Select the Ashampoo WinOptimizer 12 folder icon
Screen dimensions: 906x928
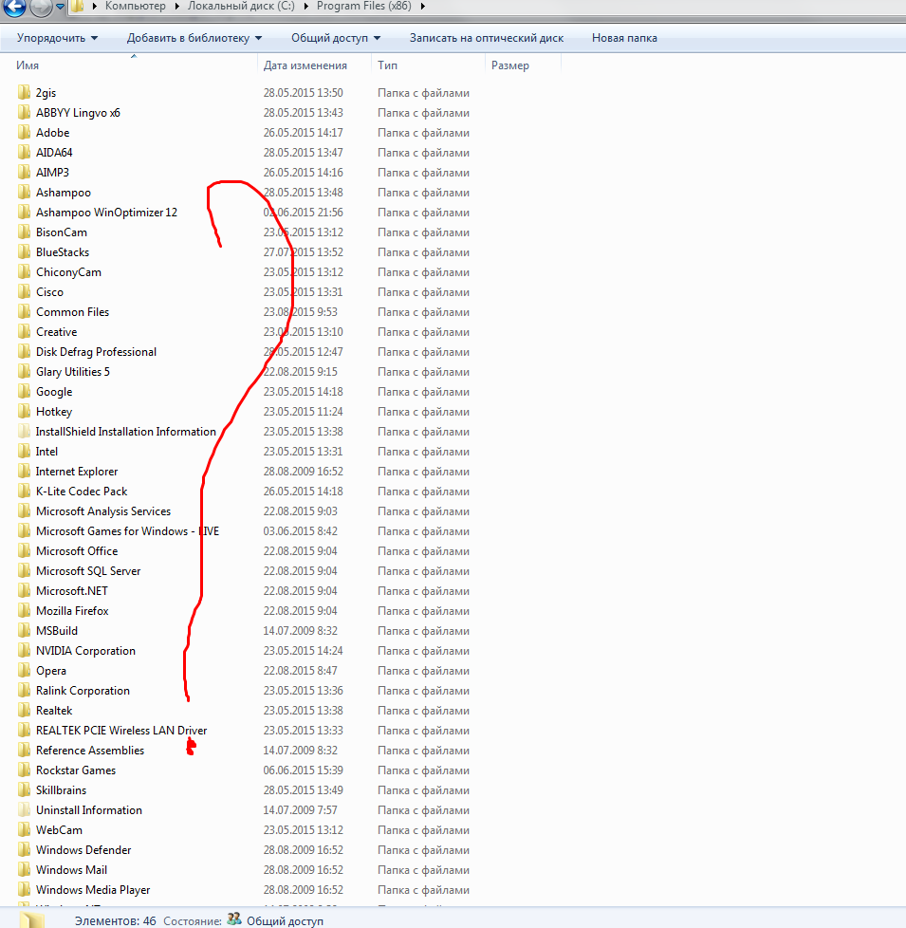tap(24, 212)
